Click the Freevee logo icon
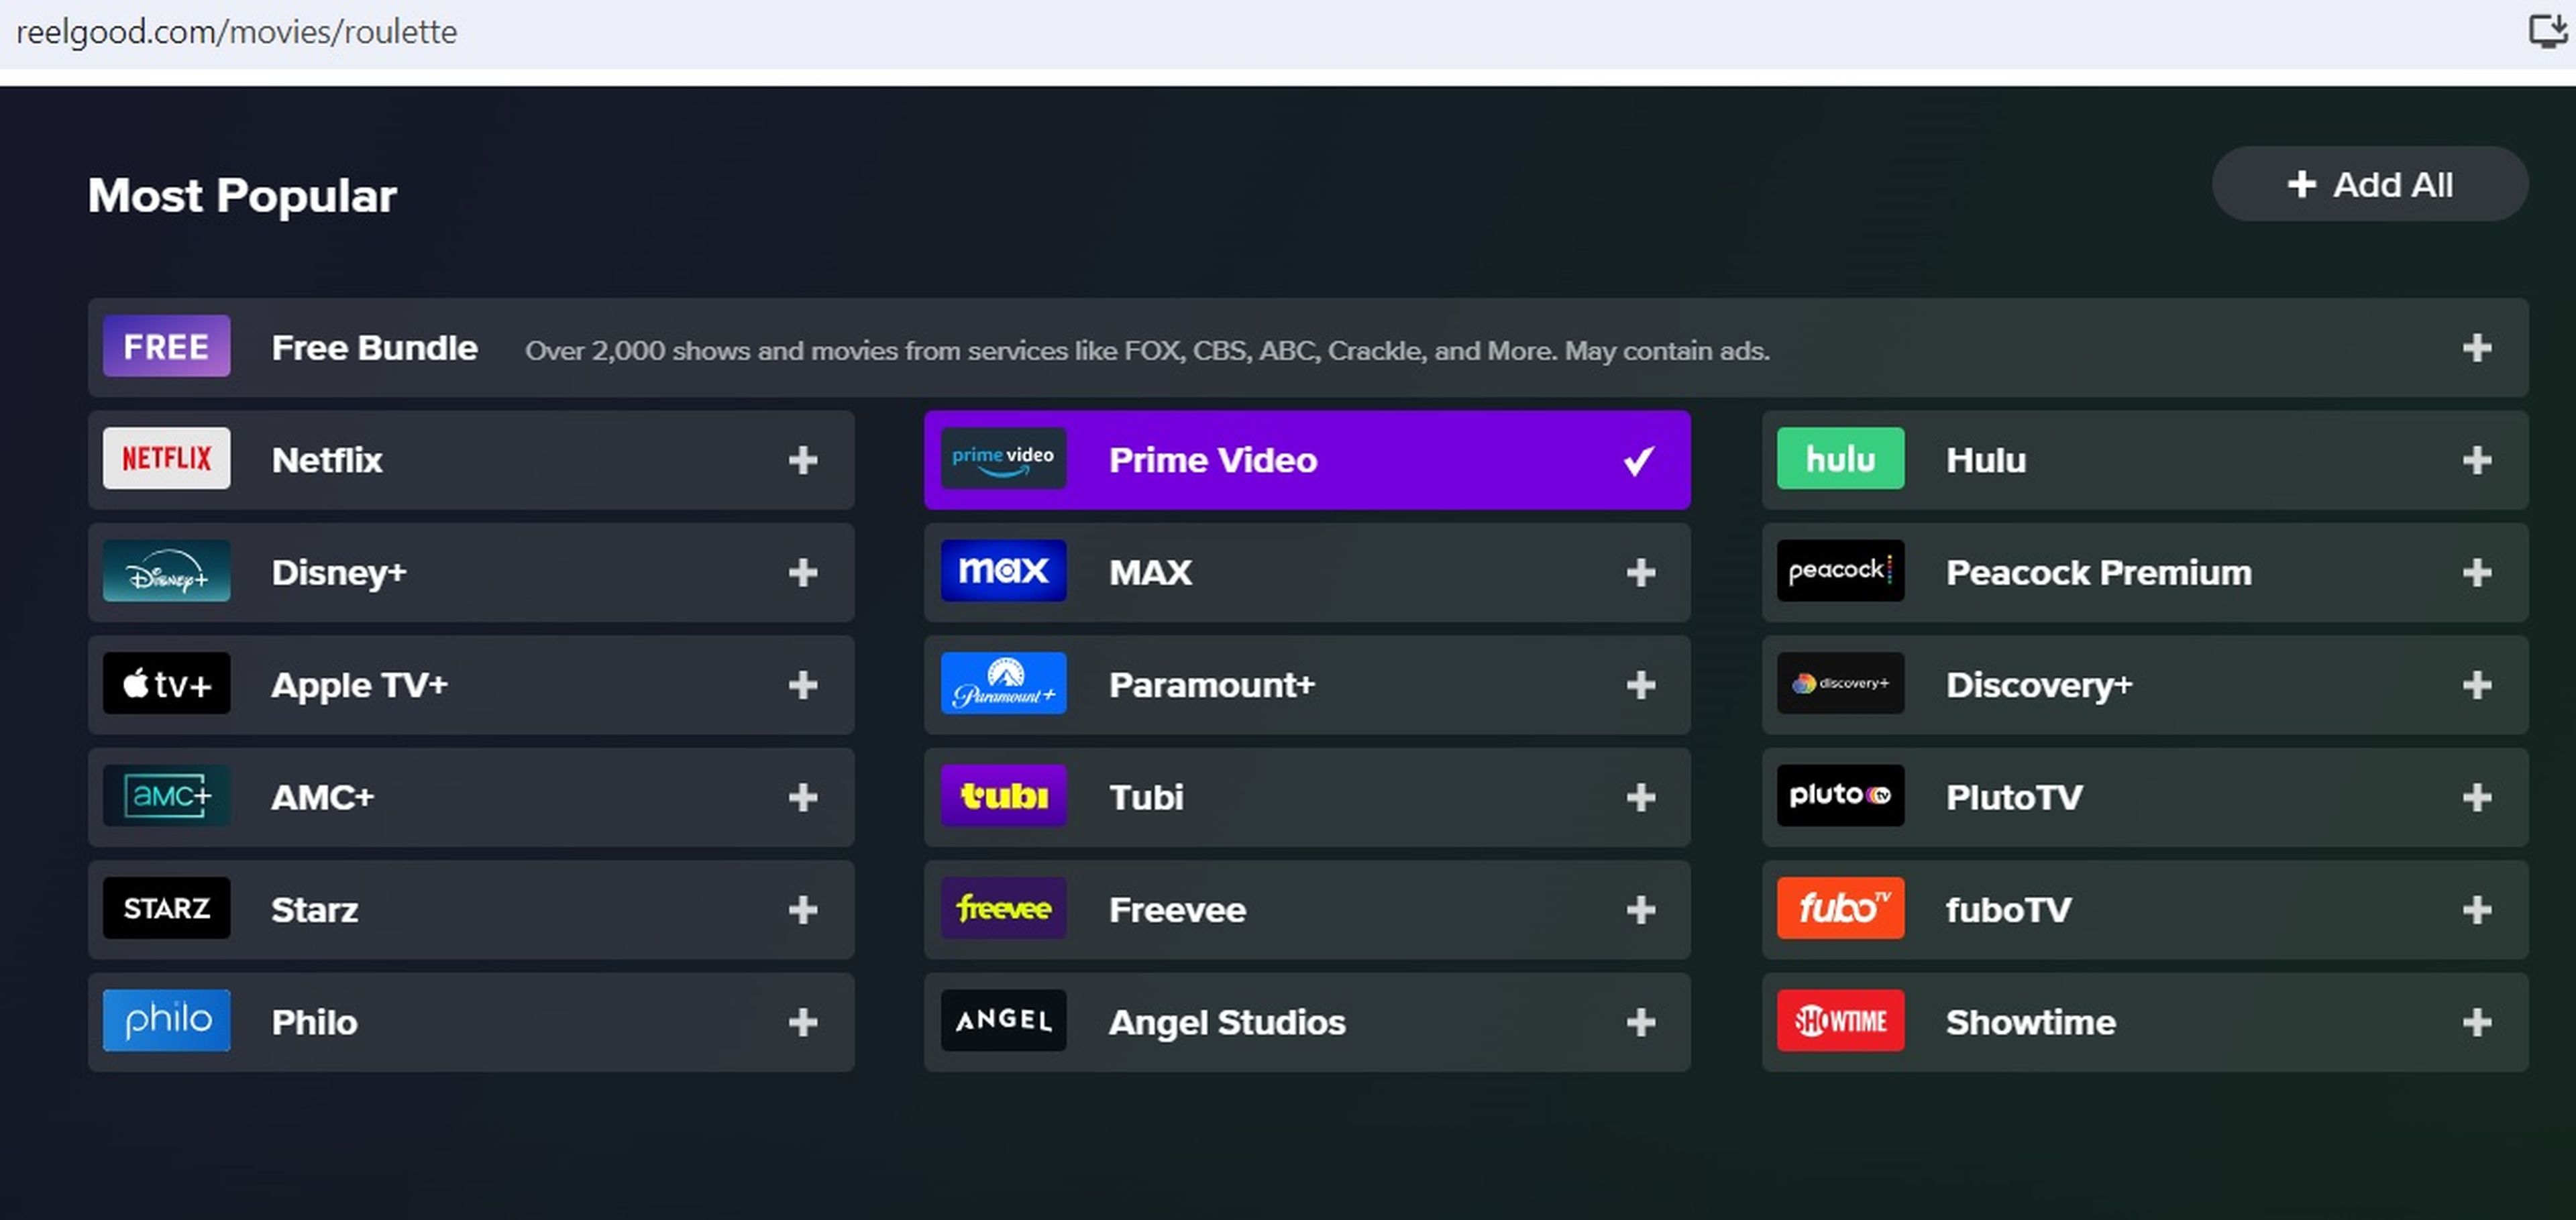2576x1220 pixels. click(1003, 909)
